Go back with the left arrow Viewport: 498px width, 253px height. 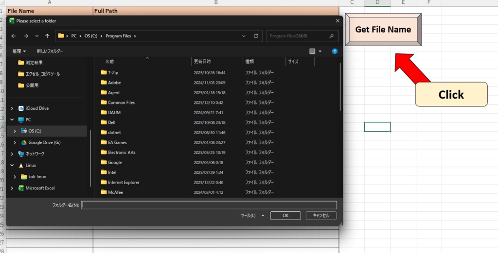point(14,36)
